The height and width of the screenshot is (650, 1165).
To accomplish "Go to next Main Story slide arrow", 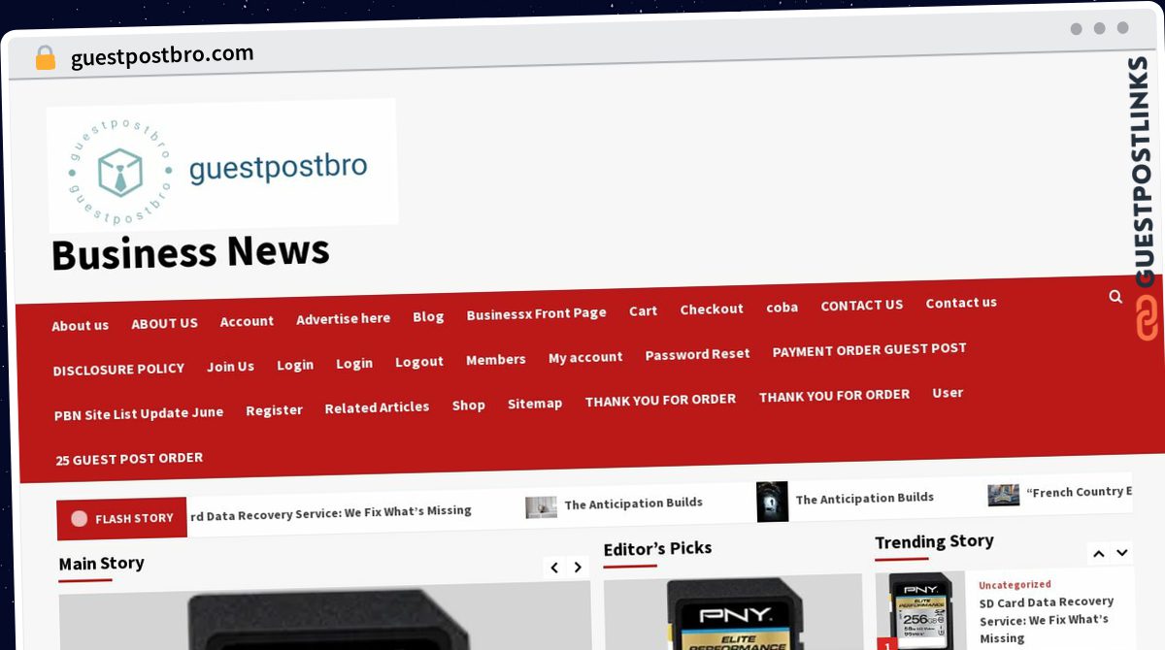I will coord(578,567).
